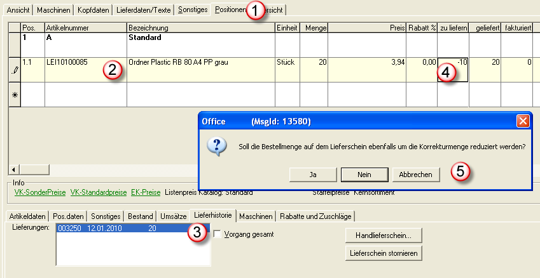The width and height of the screenshot is (540, 278).
Task: Switch to the Kopfdaten tab
Action: pos(94,10)
